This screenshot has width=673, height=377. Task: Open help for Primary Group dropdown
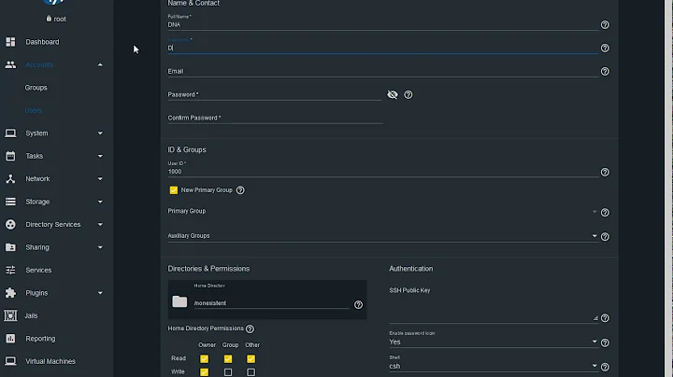pyautogui.click(x=605, y=213)
